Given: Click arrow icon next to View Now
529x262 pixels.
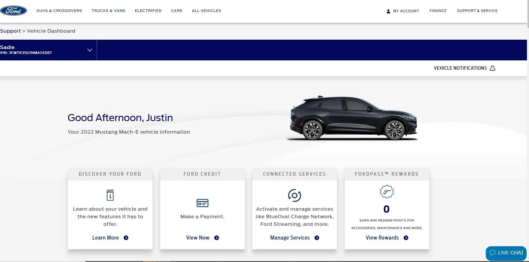Looking at the screenshot, I should [x=217, y=238].
